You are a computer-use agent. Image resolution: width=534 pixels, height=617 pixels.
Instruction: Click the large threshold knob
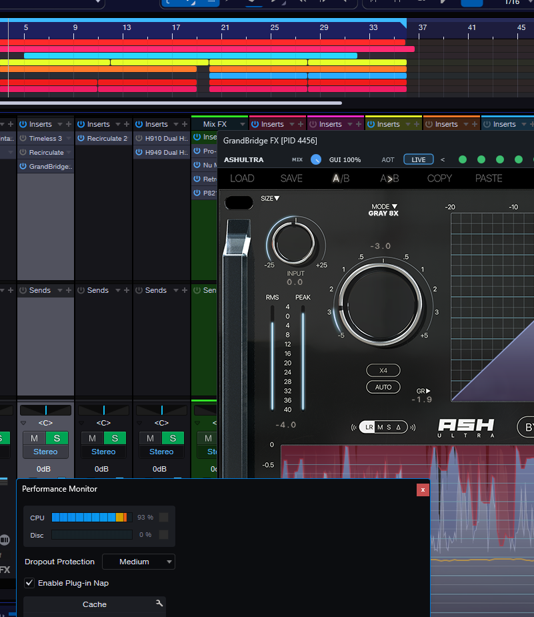coord(380,304)
